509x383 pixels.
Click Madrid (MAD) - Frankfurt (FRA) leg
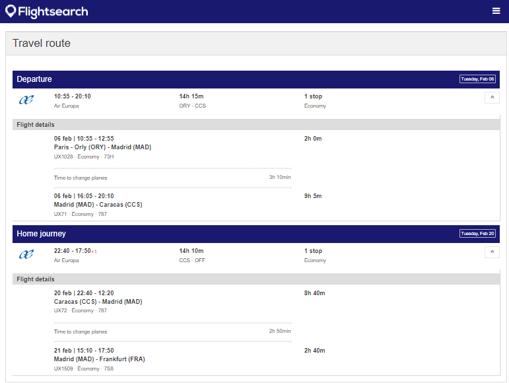click(99, 359)
